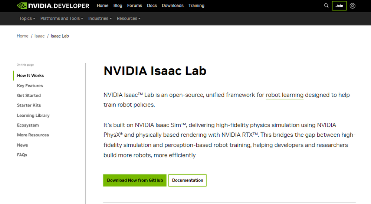371x204 pixels.
Task: Go to Home in the breadcrumb
Action: tap(23, 36)
